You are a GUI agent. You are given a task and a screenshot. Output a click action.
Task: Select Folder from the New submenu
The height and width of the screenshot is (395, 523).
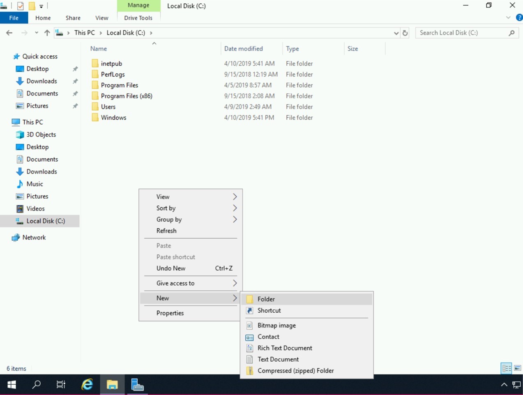(266, 299)
